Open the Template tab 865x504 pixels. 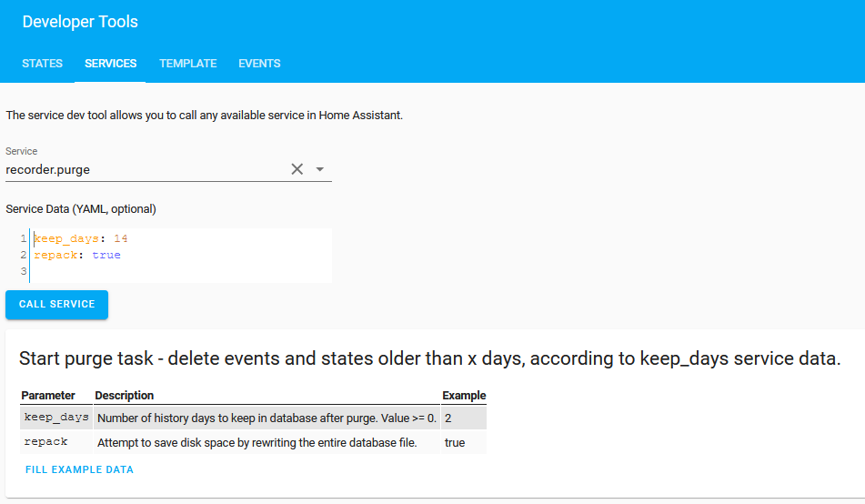187,64
